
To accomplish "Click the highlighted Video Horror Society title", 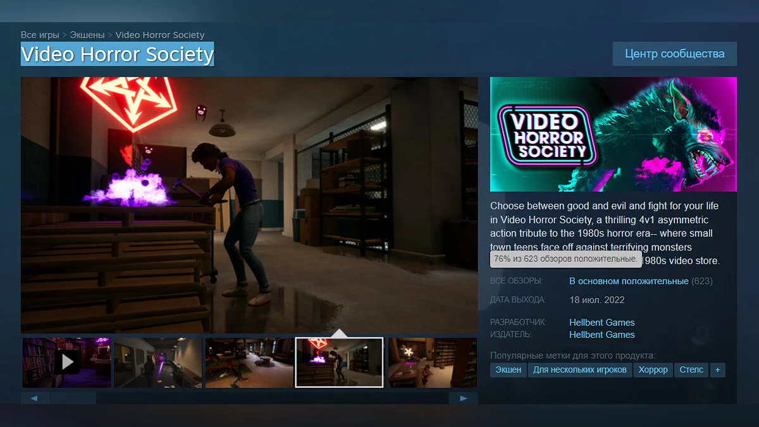I will [x=118, y=54].
